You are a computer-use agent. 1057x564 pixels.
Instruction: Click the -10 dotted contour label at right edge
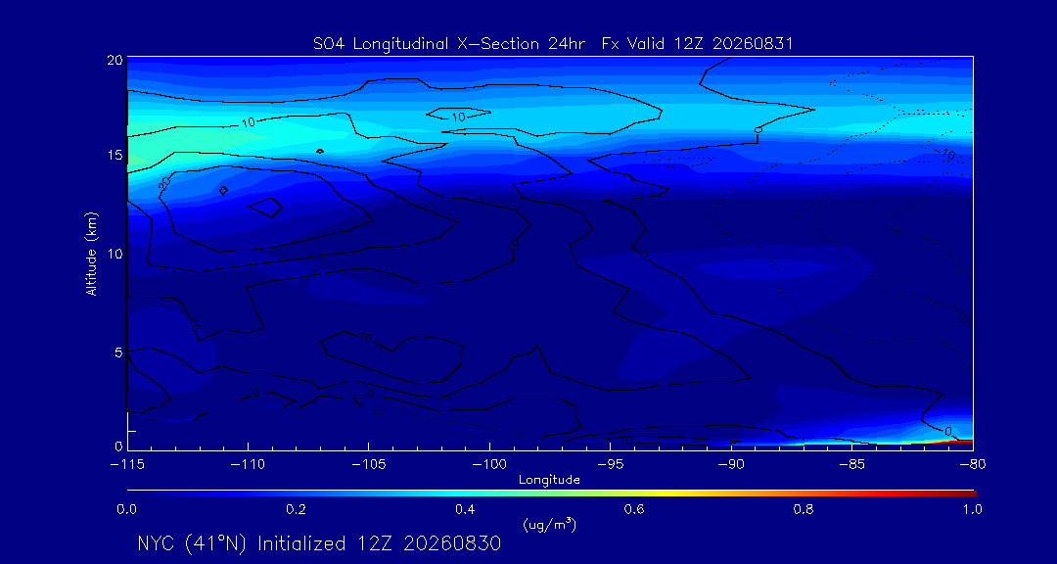pyautogui.click(x=947, y=155)
